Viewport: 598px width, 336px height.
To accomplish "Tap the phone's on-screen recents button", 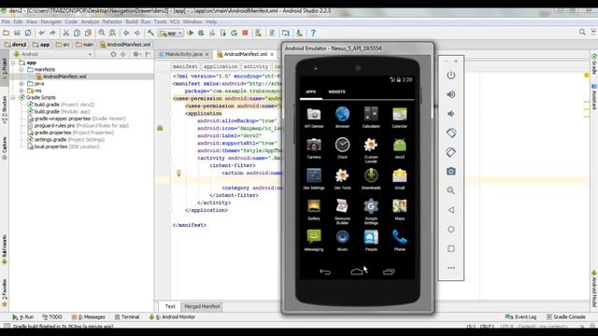I will tap(389, 272).
